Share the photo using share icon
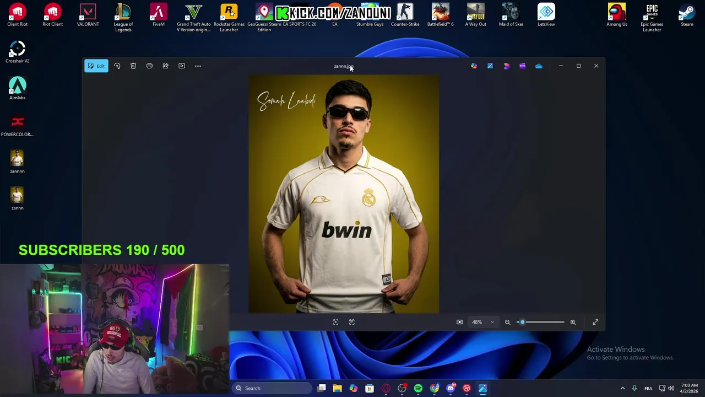This screenshot has width=705, height=397. tap(165, 66)
